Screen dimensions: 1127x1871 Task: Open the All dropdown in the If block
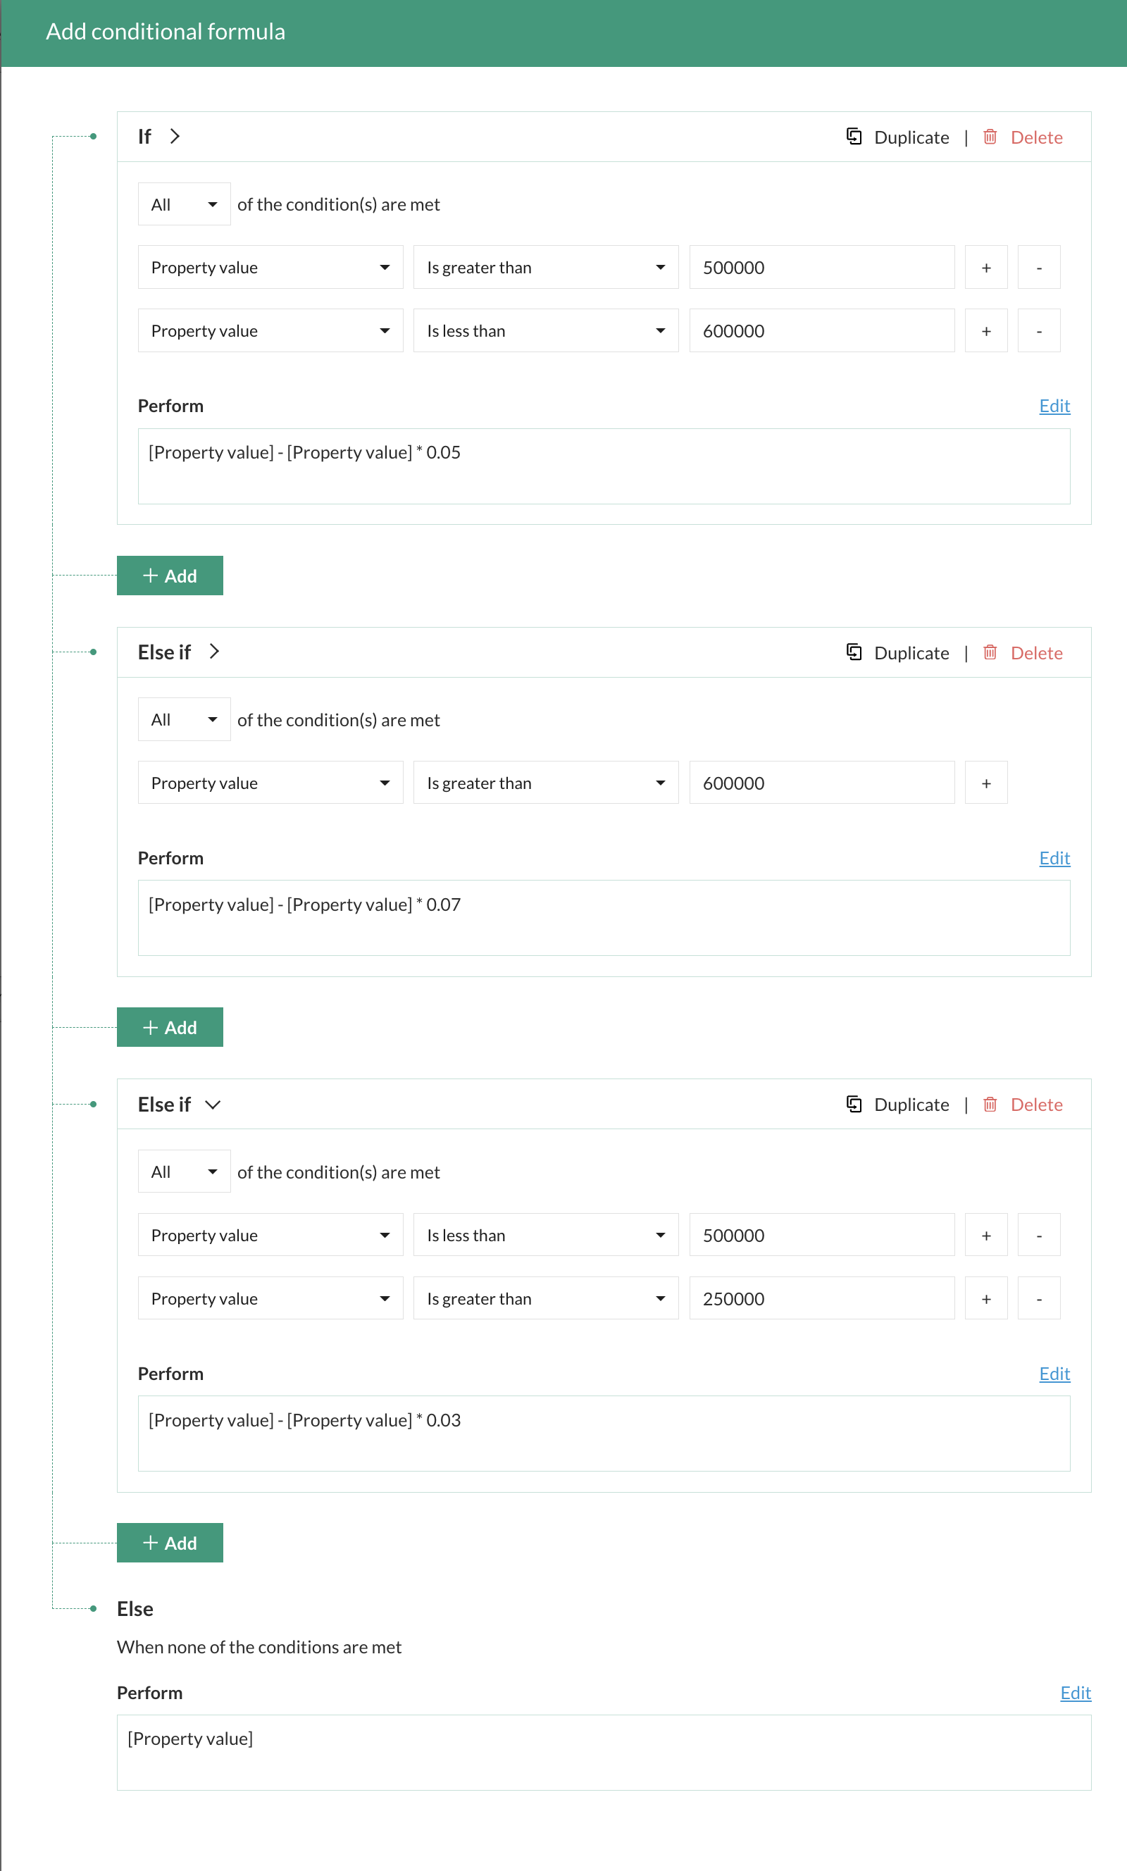click(x=184, y=204)
